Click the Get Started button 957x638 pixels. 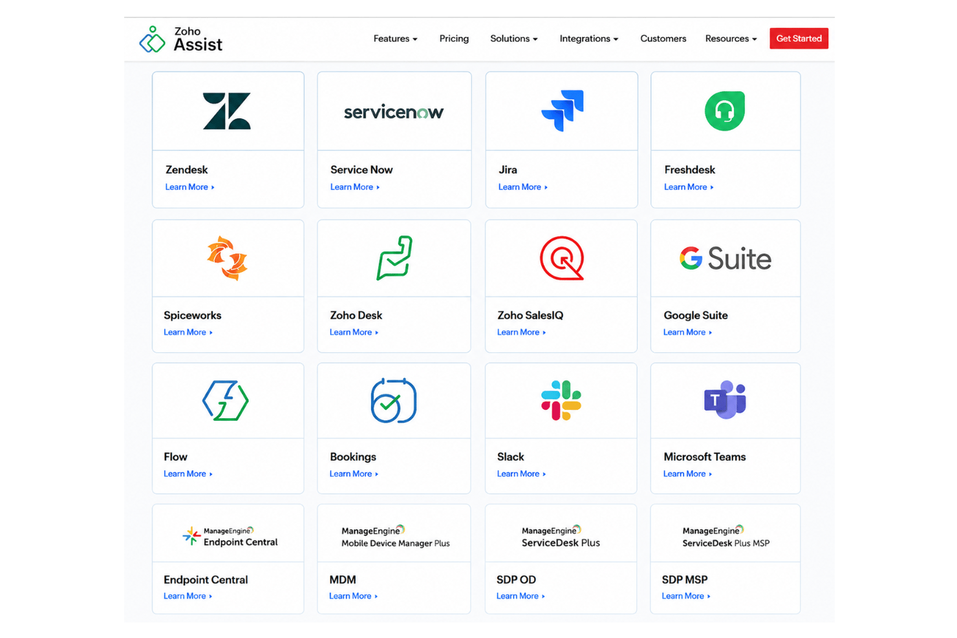tap(799, 39)
